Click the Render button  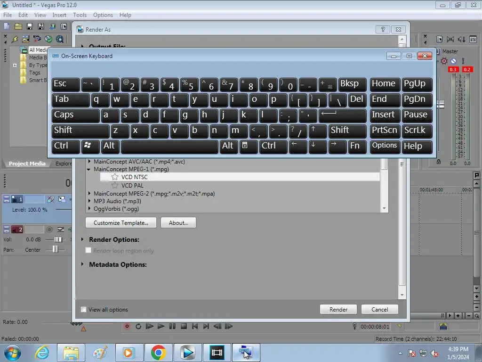tap(338, 309)
